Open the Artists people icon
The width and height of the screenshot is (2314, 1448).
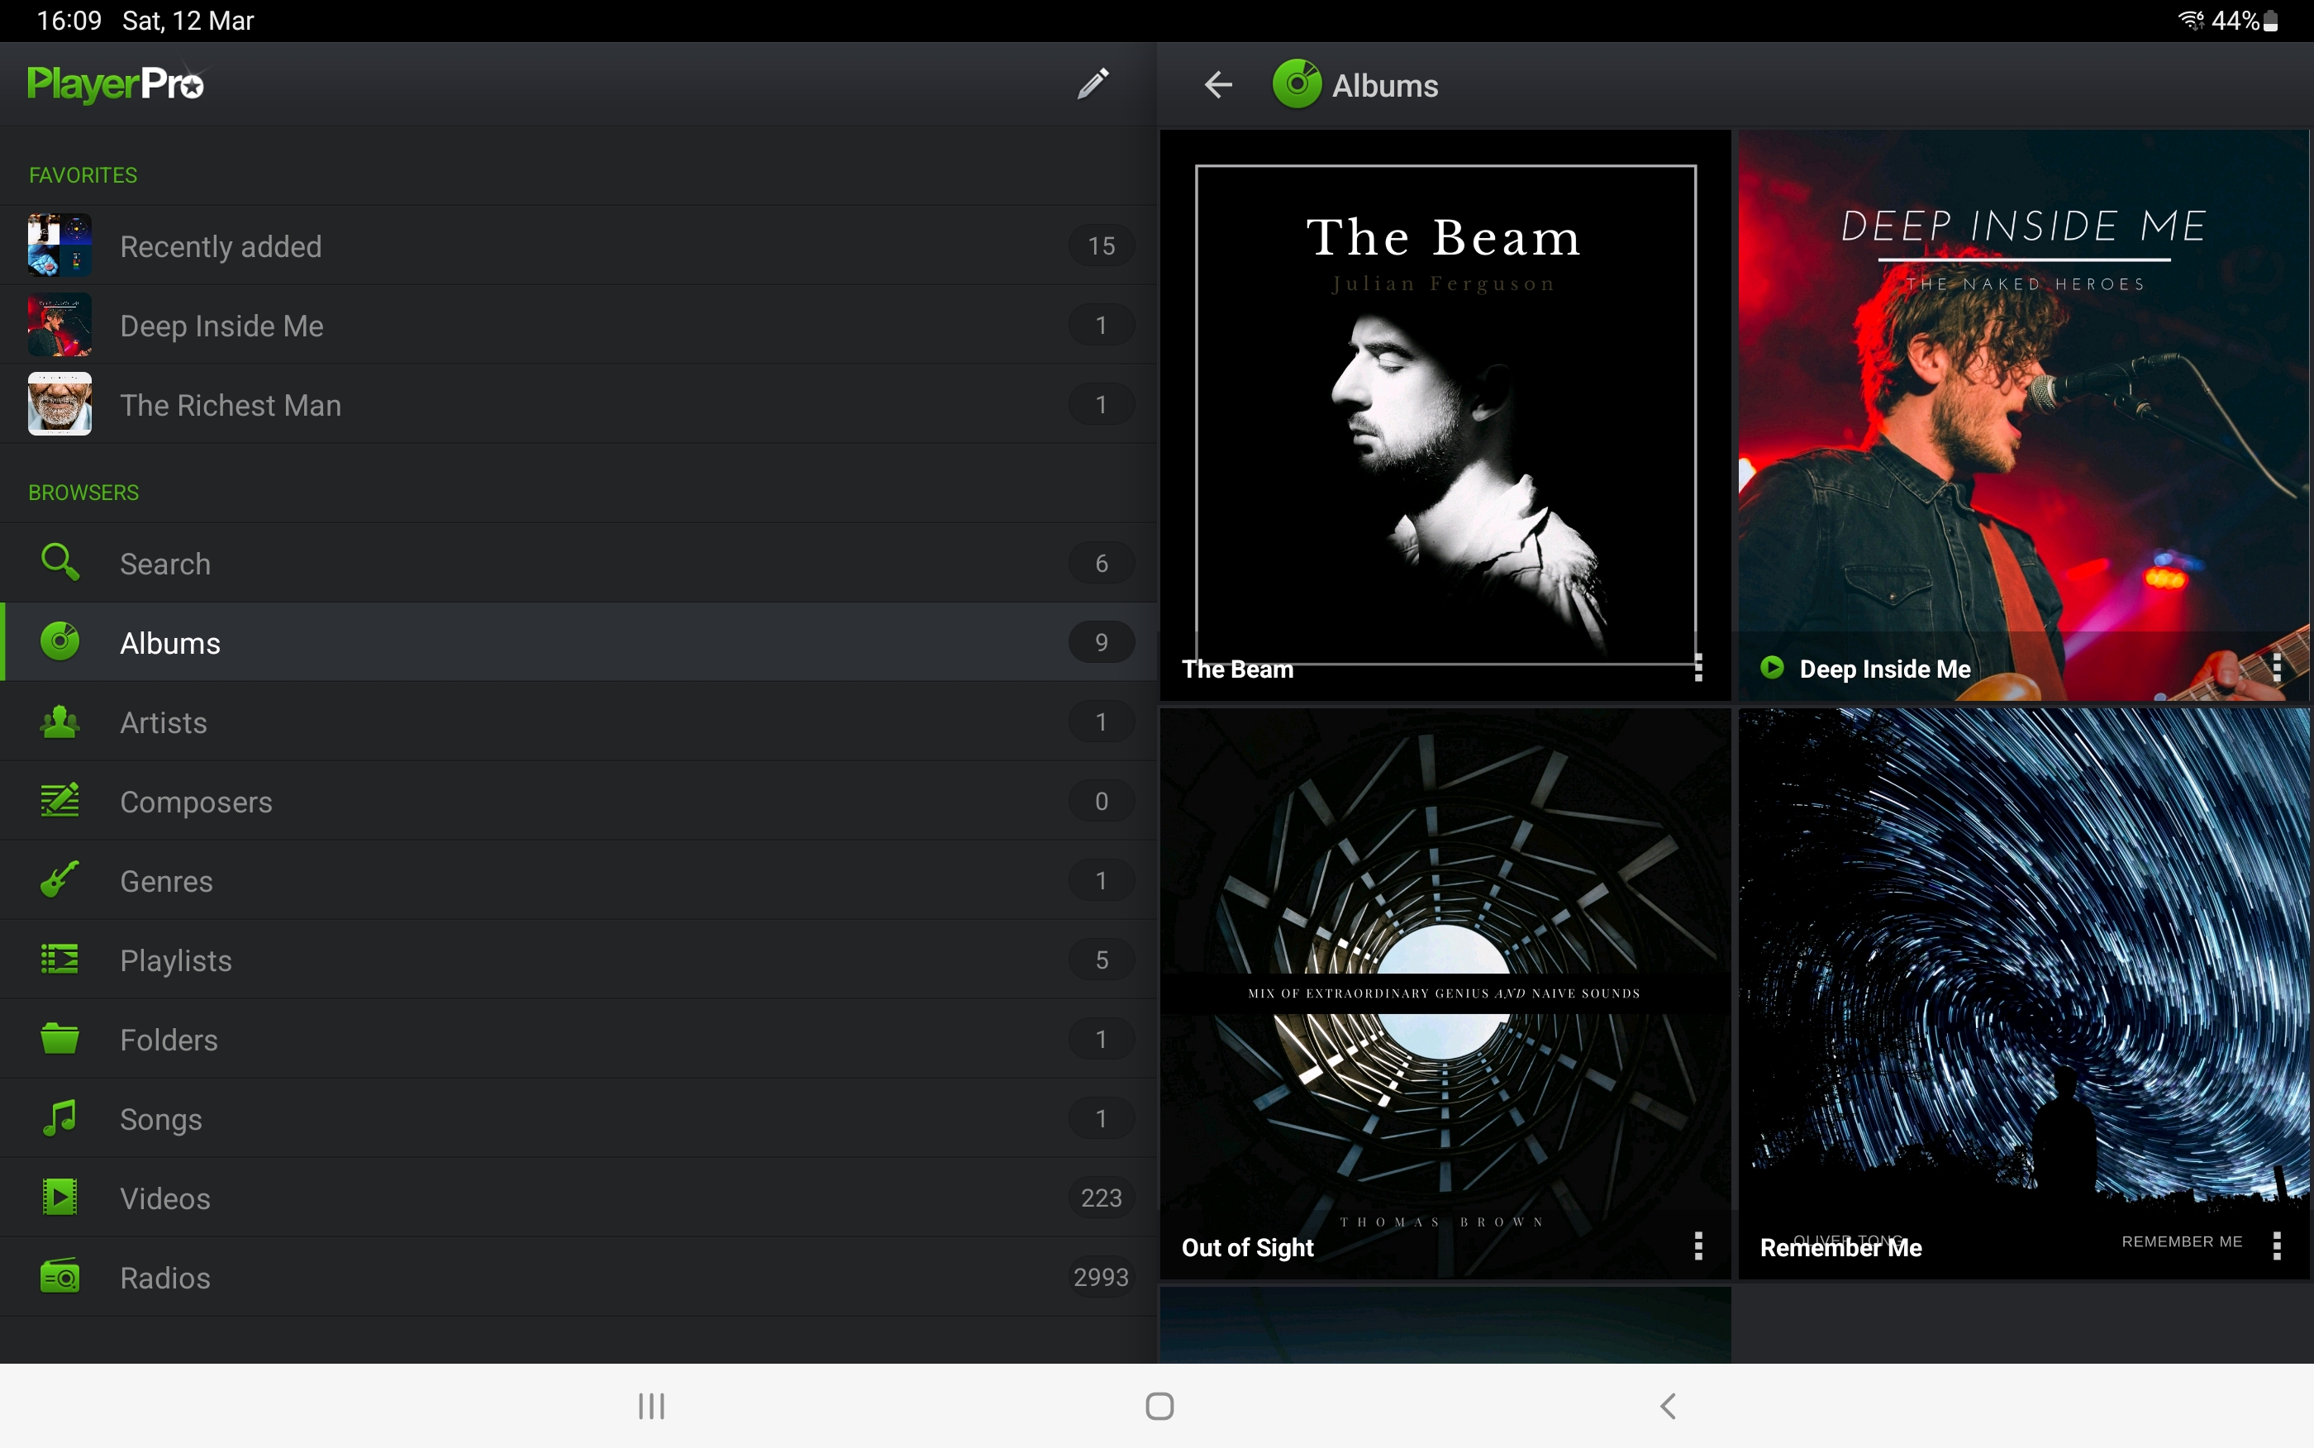pyautogui.click(x=60, y=722)
